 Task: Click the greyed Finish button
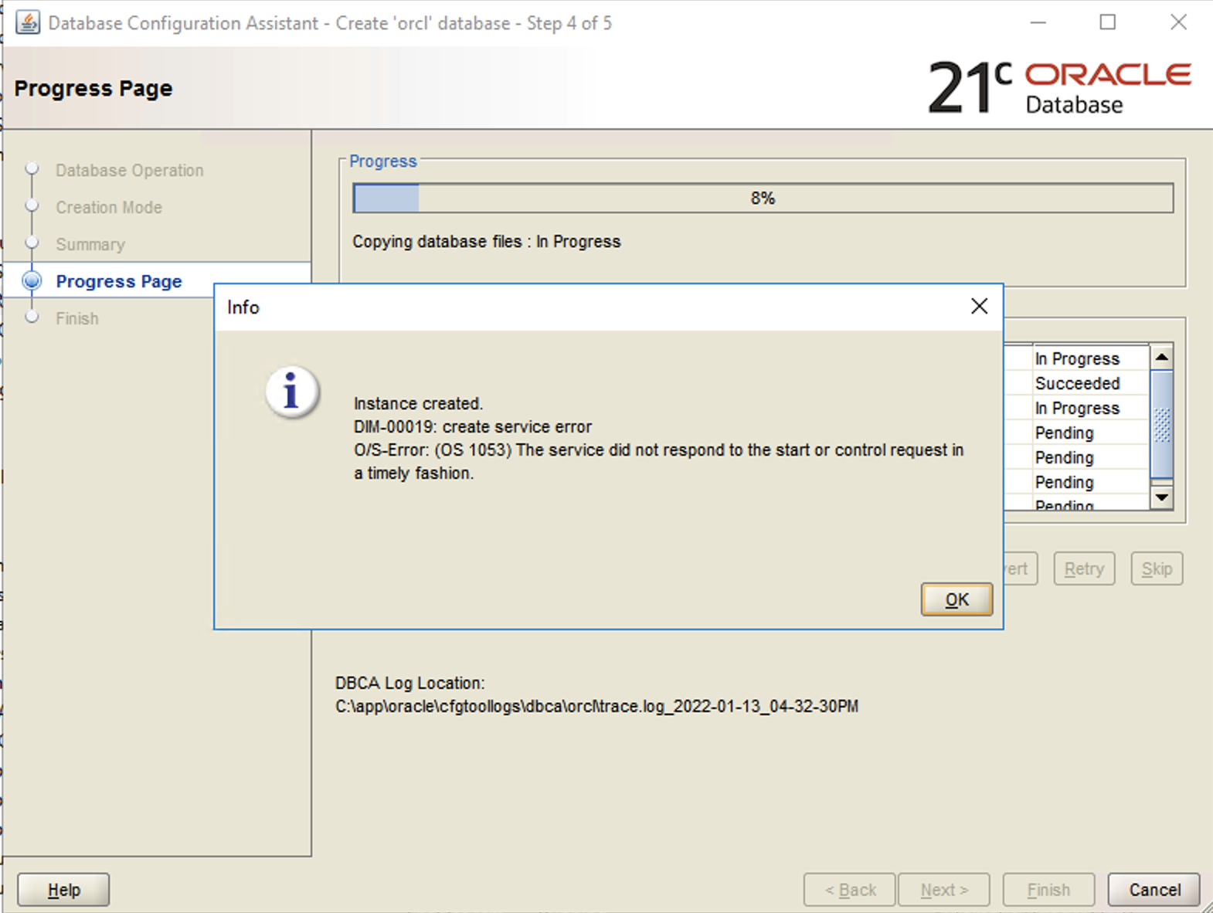pos(1048,890)
